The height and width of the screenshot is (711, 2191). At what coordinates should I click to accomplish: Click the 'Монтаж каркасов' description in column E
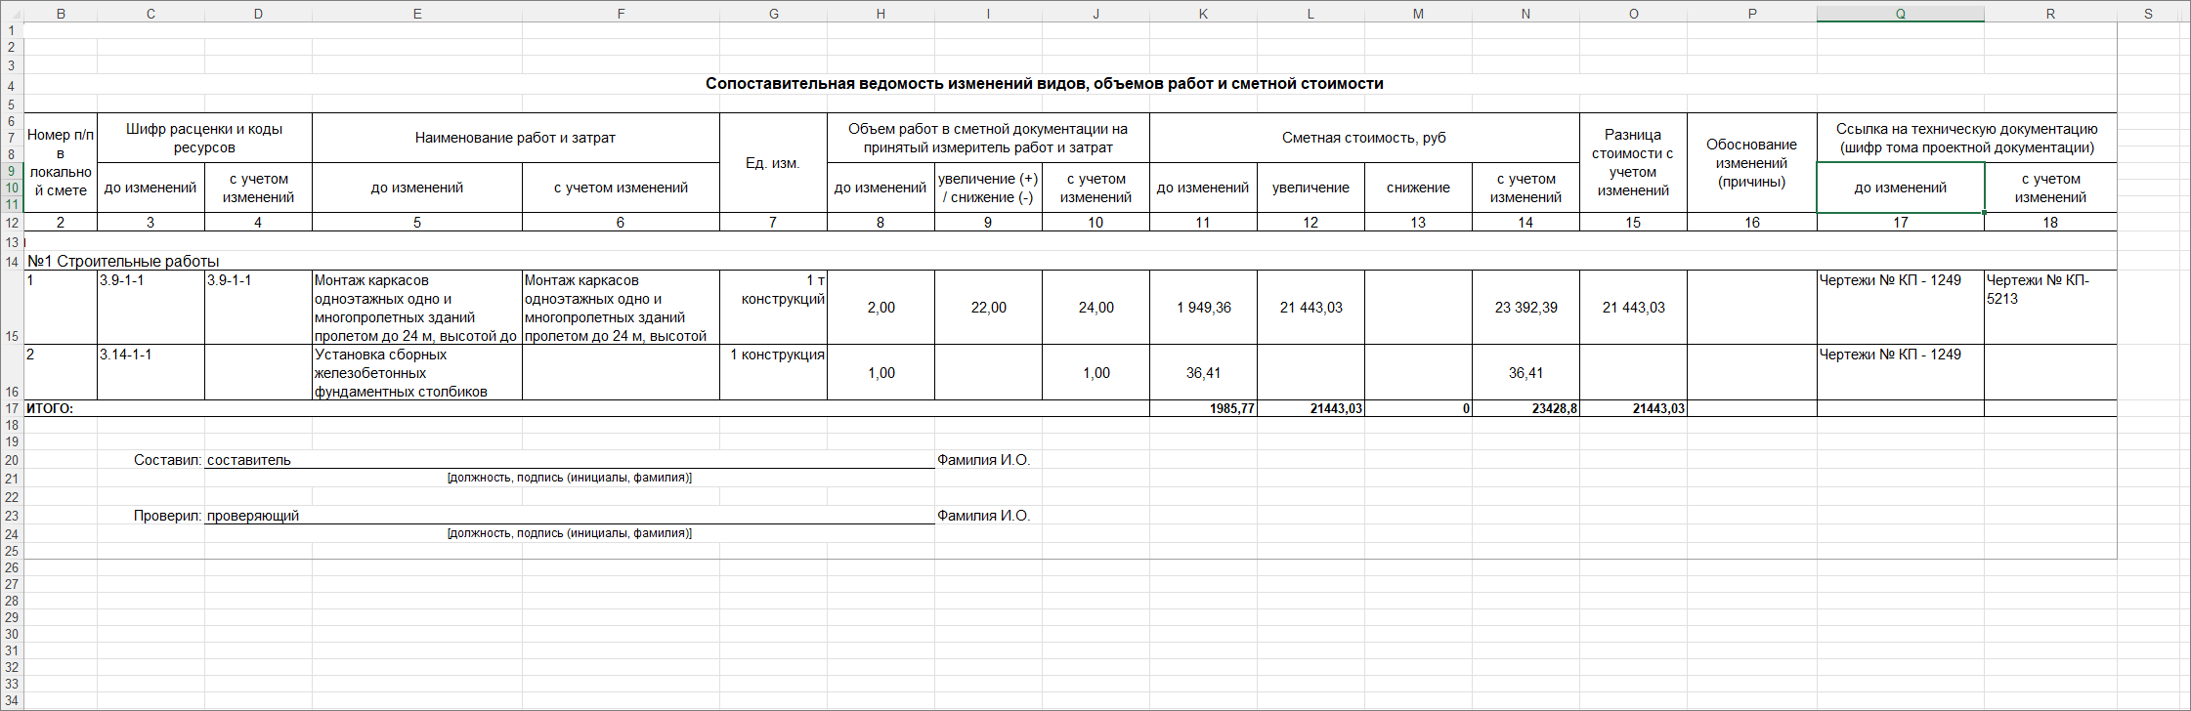click(x=417, y=308)
